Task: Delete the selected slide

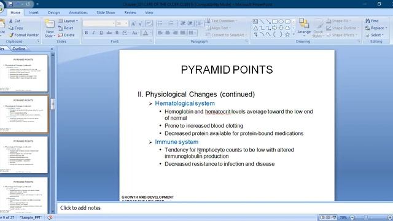Action: (x=66, y=35)
